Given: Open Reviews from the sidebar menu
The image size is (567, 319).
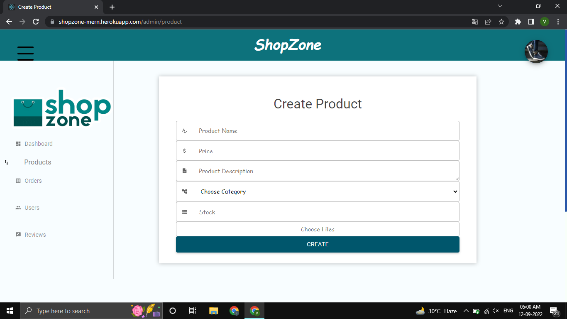Looking at the screenshot, I should pos(34,234).
